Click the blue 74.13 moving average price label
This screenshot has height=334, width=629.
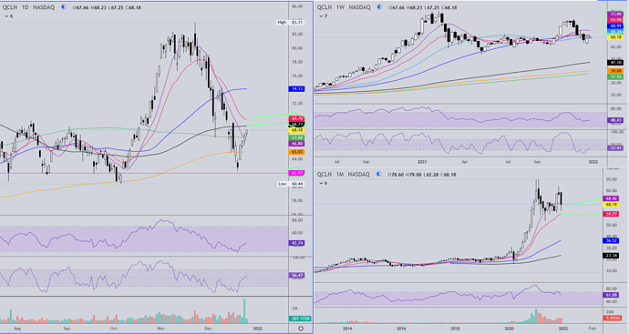(x=297, y=89)
